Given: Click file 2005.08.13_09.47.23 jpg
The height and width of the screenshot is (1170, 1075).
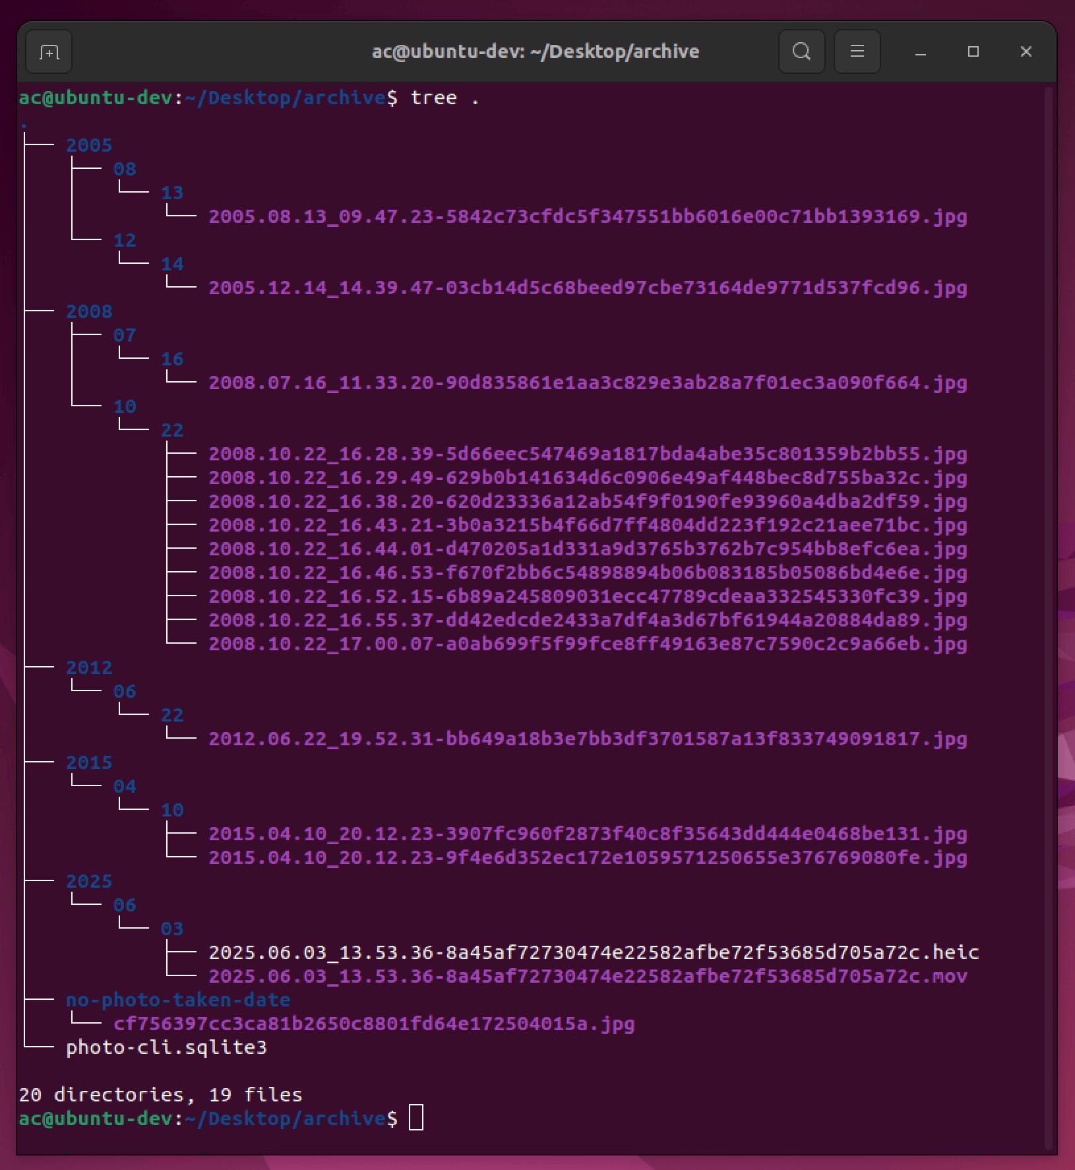Looking at the screenshot, I should (x=588, y=216).
